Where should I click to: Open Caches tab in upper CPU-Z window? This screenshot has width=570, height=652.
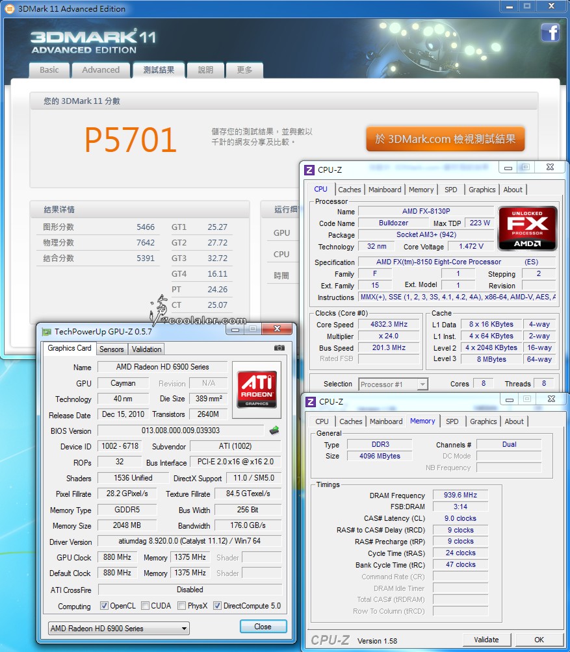pos(350,190)
